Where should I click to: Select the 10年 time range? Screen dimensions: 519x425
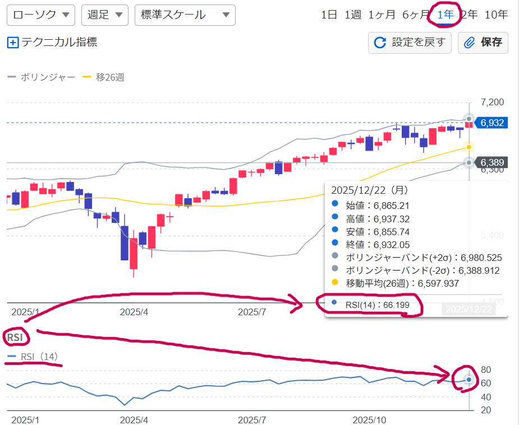496,15
